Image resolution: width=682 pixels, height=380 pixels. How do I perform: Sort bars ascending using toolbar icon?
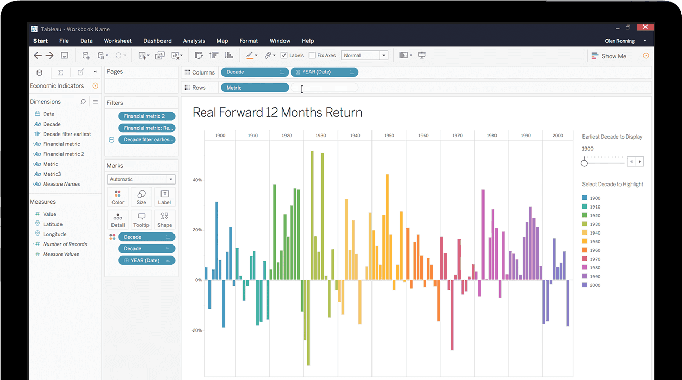[214, 55]
